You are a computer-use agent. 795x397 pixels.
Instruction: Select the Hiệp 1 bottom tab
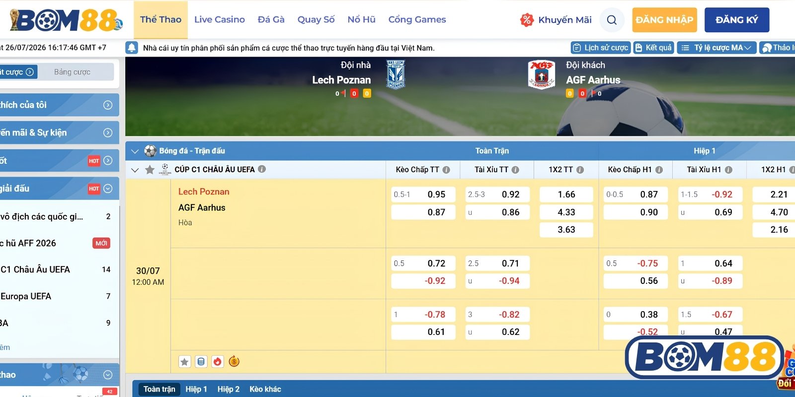click(196, 389)
